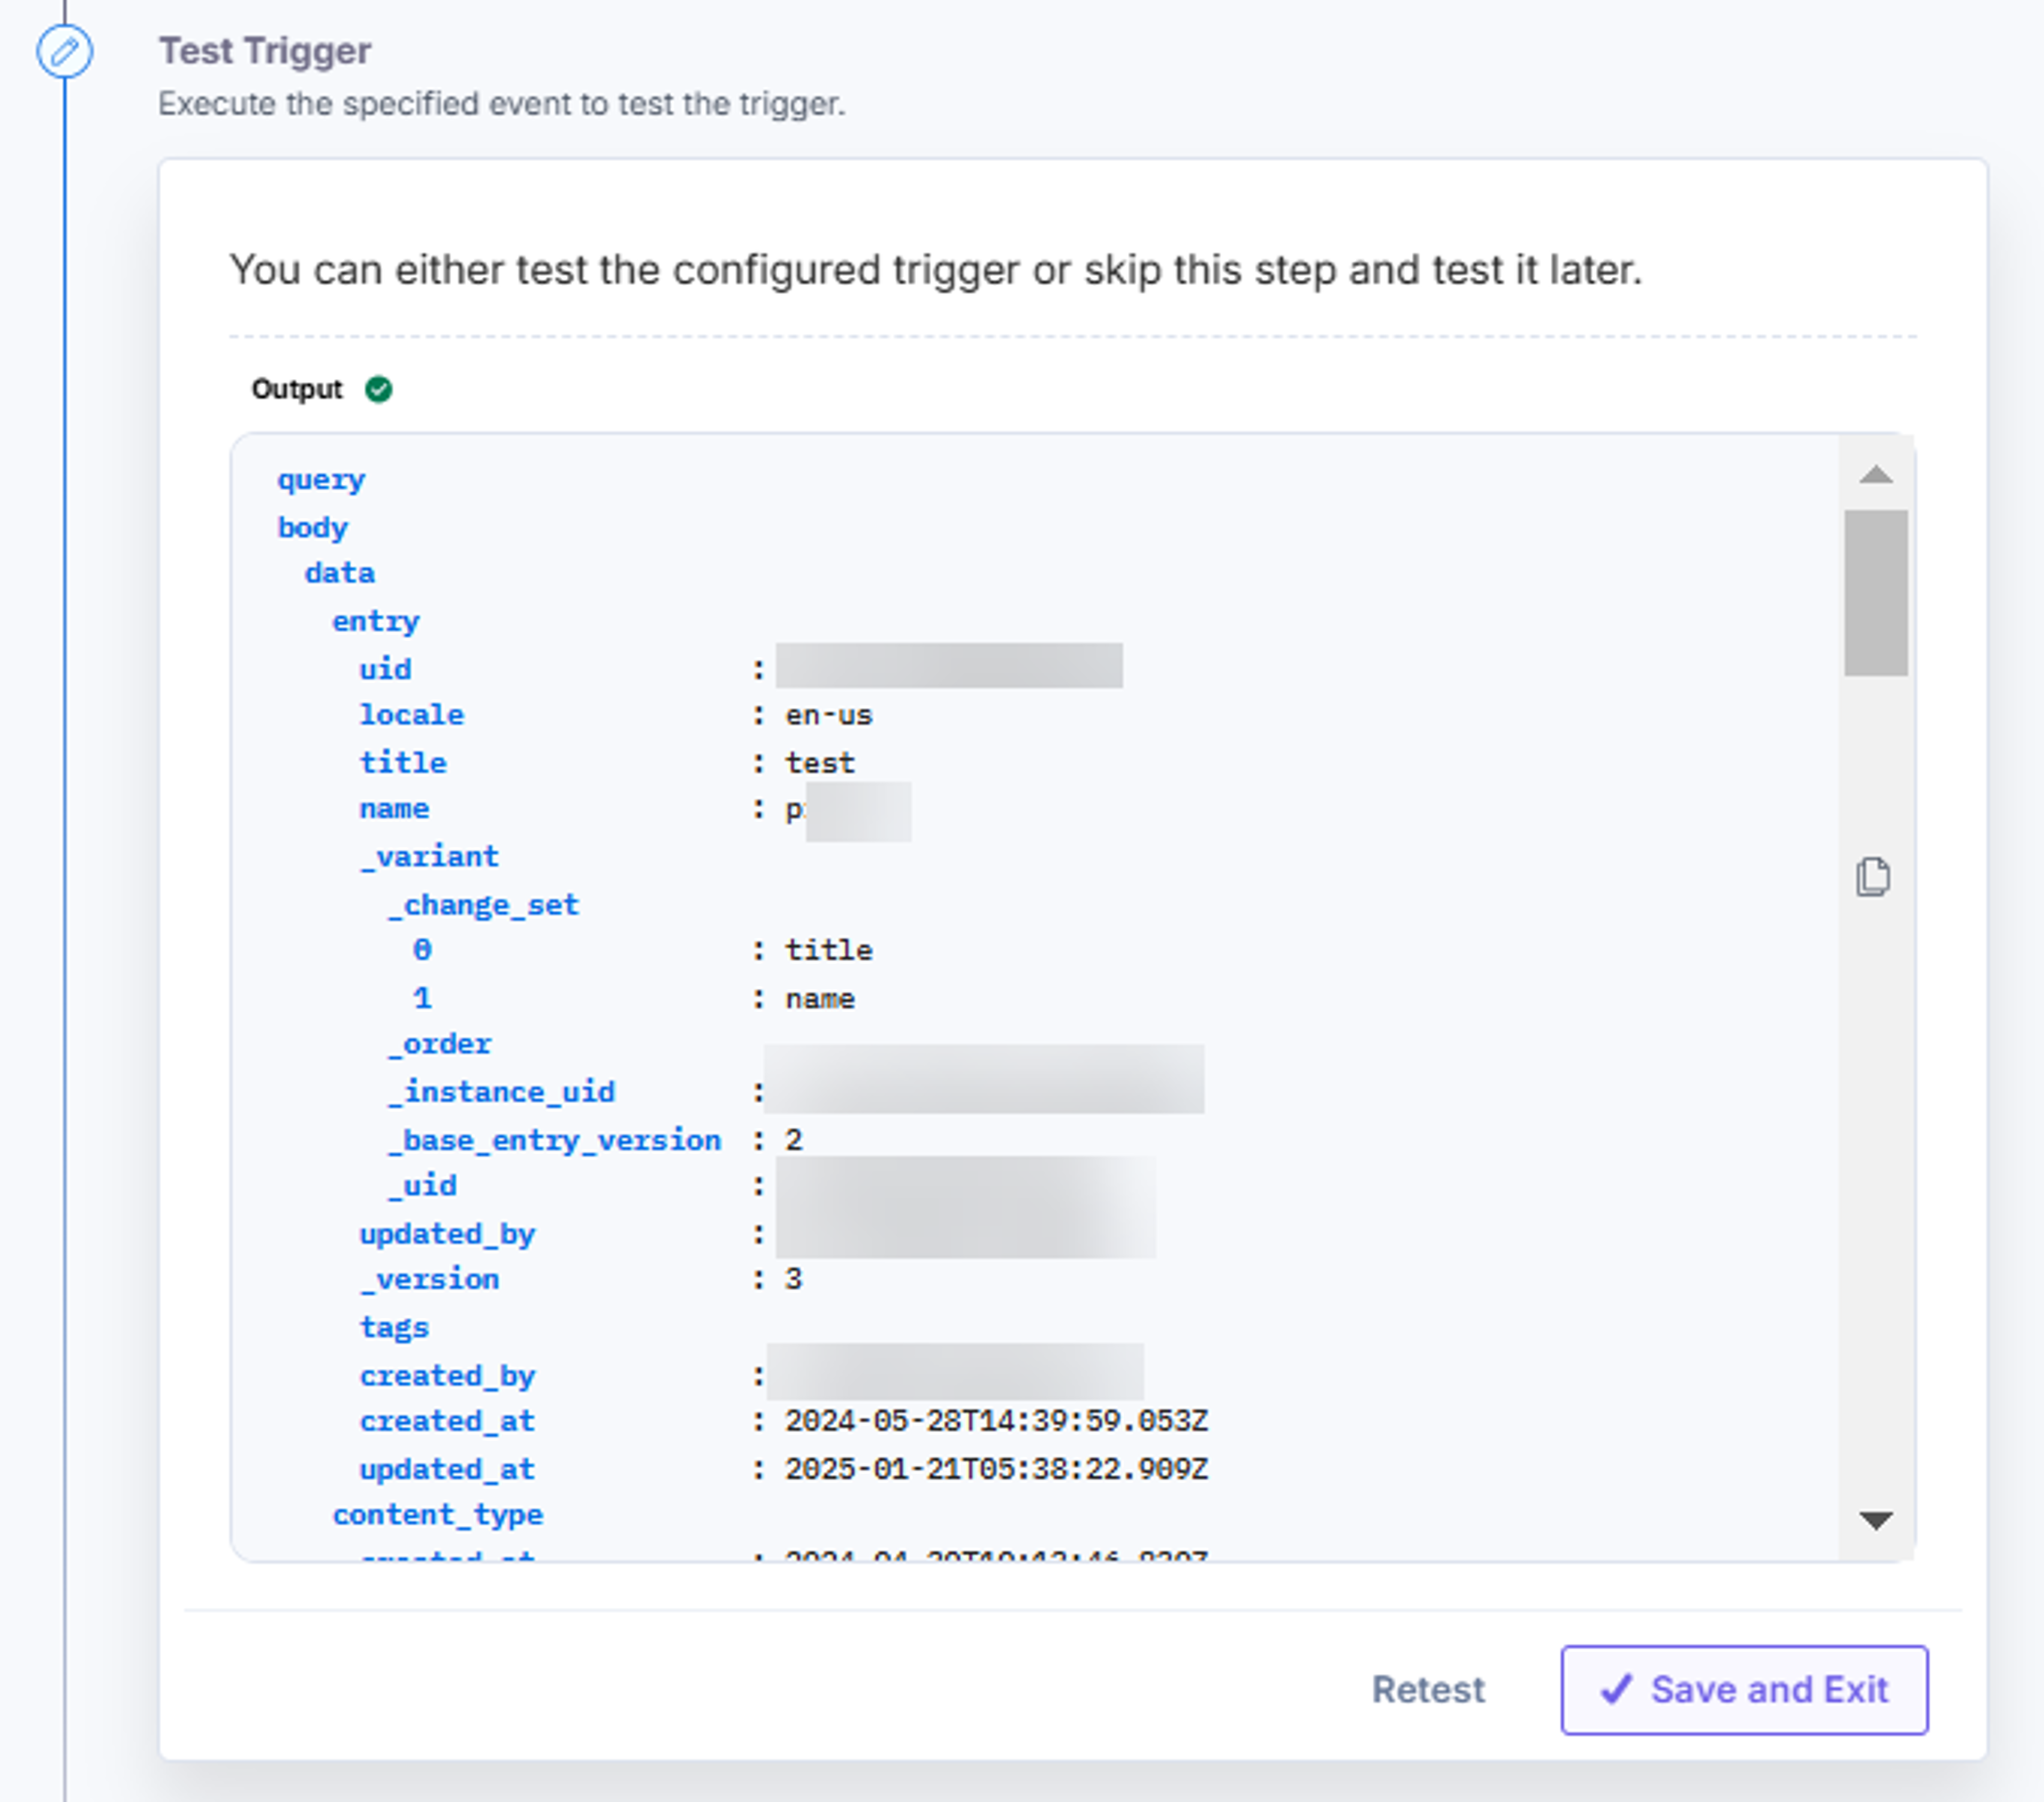Click the '_order' key
The image size is (2044, 1802).
[x=439, y=1045]
